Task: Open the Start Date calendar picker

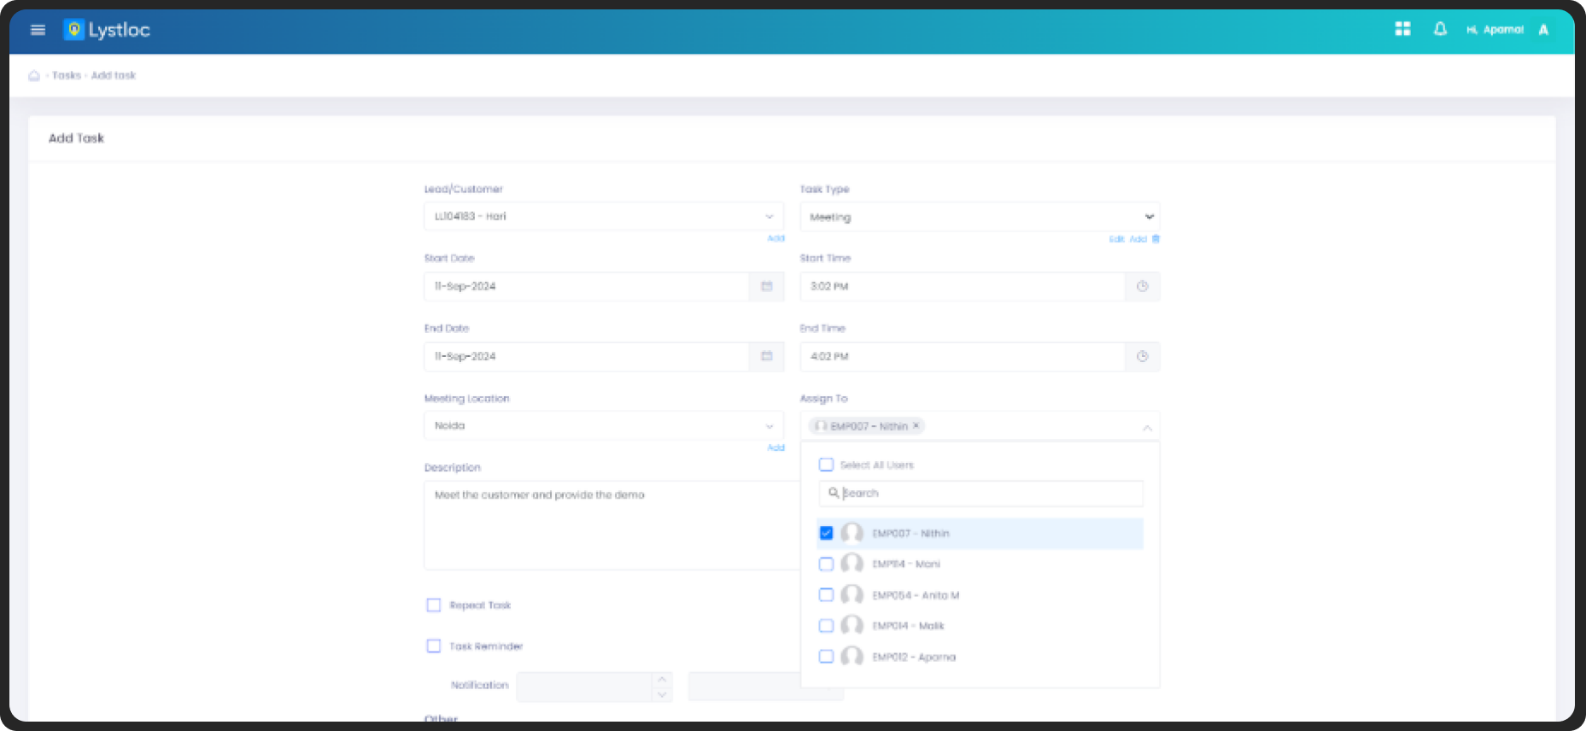Action: [x=766, y=287]
